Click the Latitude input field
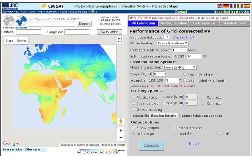 29,32
